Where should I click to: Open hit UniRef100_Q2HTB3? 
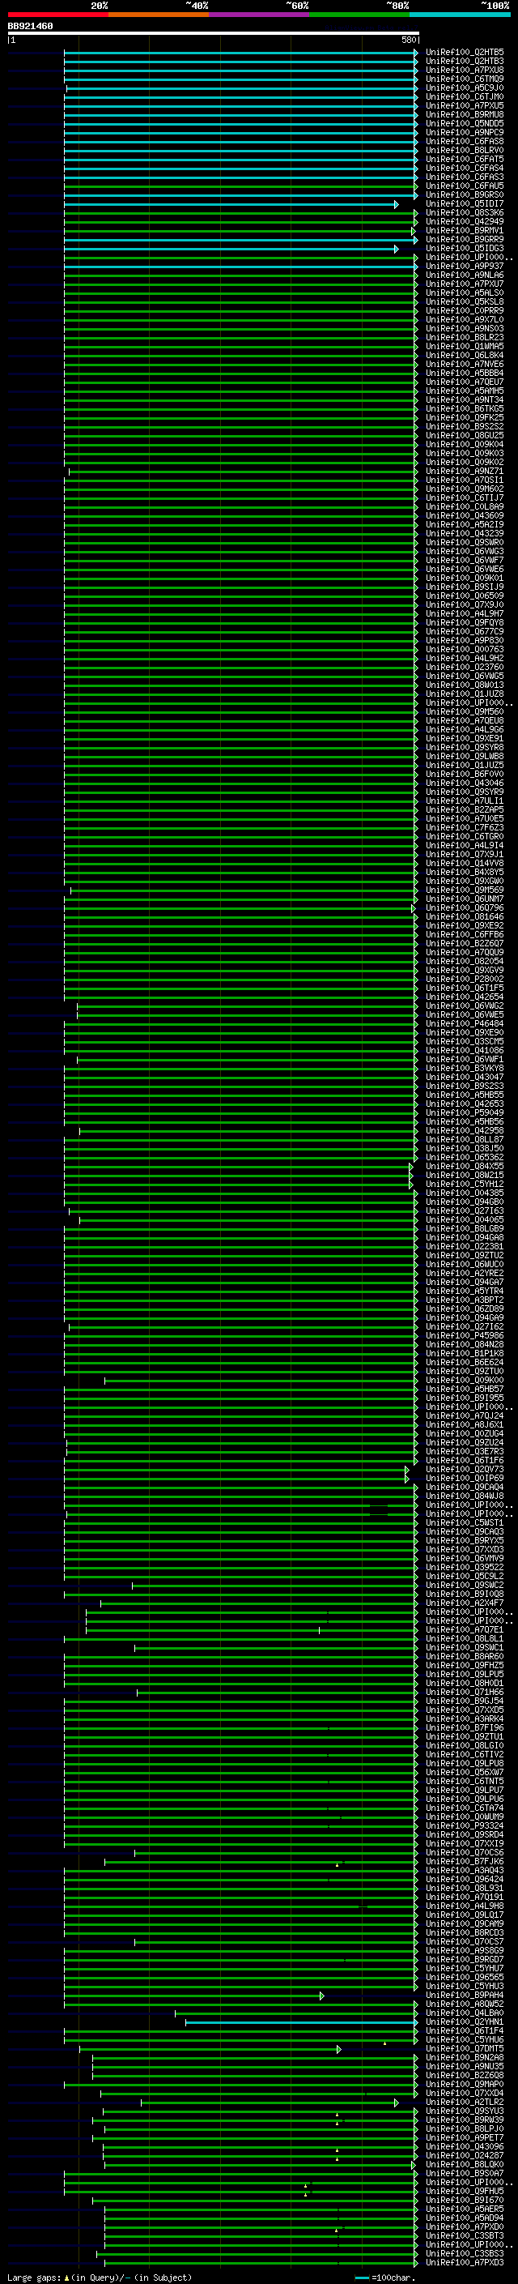coord(465,62)
